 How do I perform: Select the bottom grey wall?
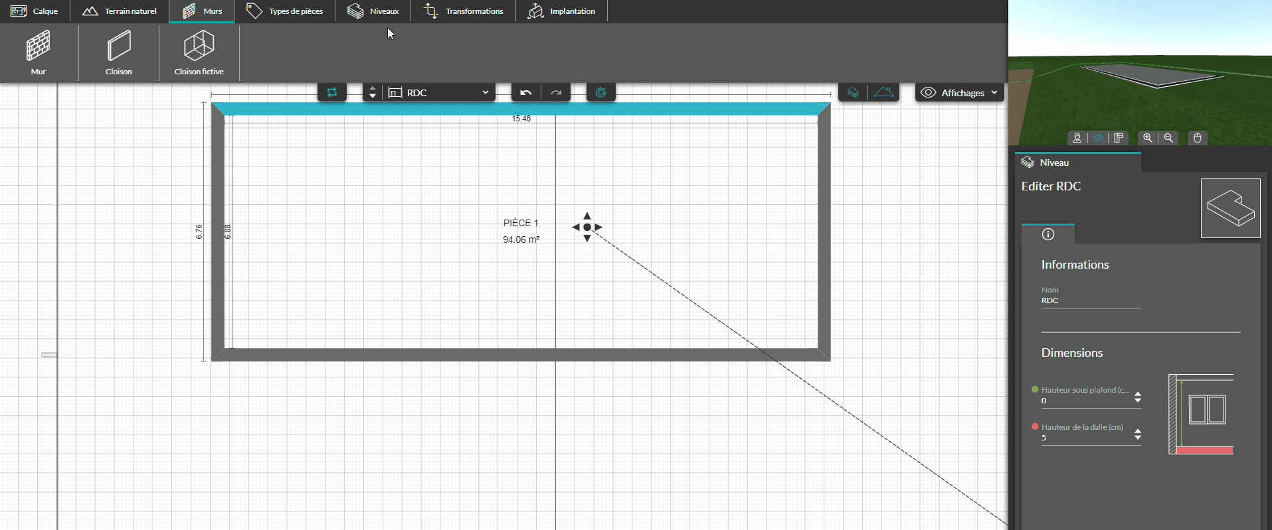(521, 355)
